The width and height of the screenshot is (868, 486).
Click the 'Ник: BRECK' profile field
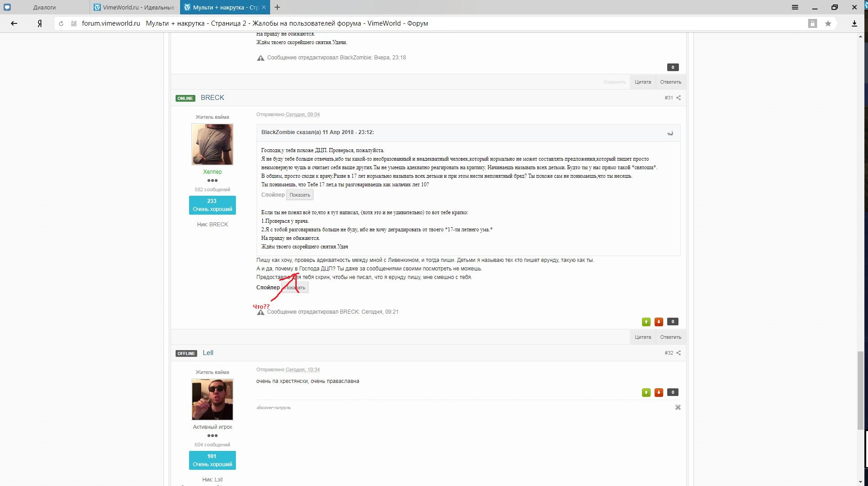[212, 224]
